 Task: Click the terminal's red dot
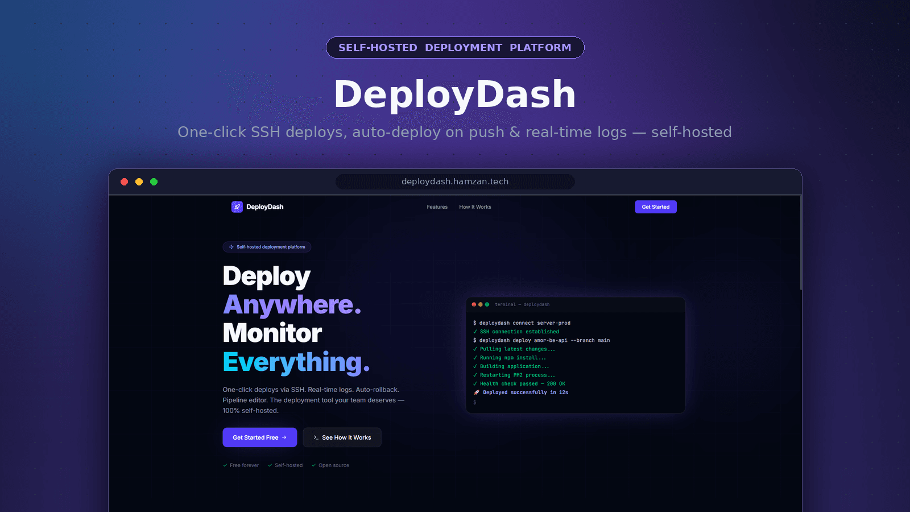[x=474, y=304]
